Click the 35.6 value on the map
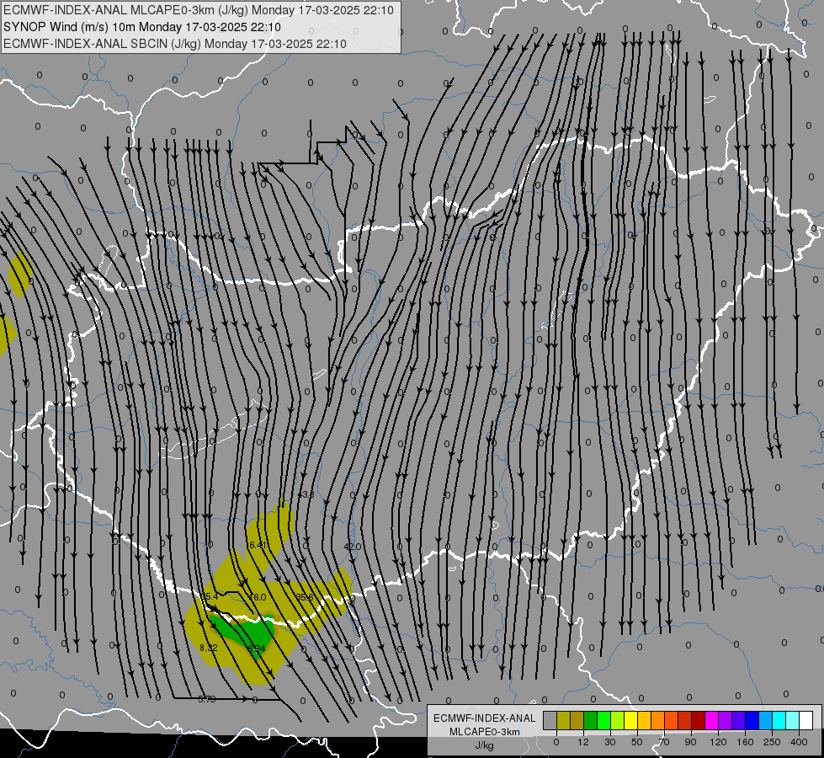The image size is (824, 758). click(305, 597)
